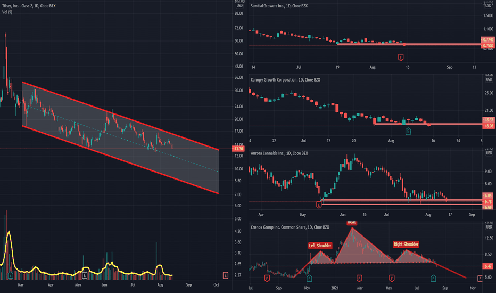
Task: Click the 6.47 price label on Cronos chart
Action: coord(489,266)
